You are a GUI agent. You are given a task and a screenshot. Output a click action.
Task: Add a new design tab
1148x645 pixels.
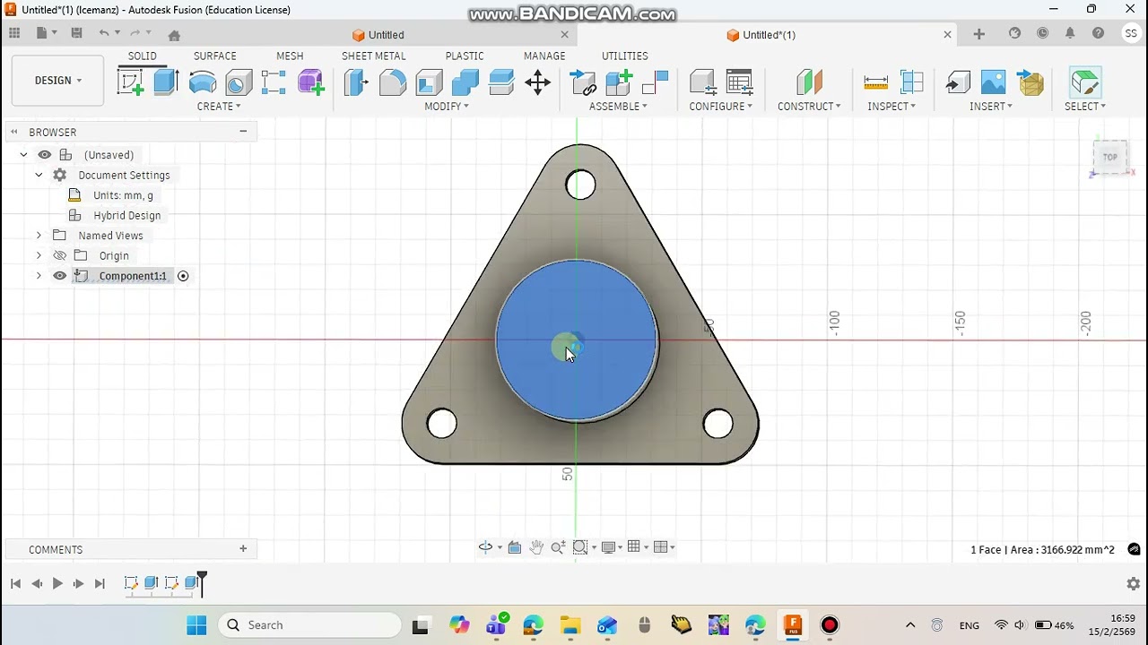979,34
